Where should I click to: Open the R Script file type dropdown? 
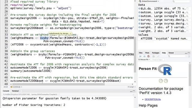(x=131, y=87)
